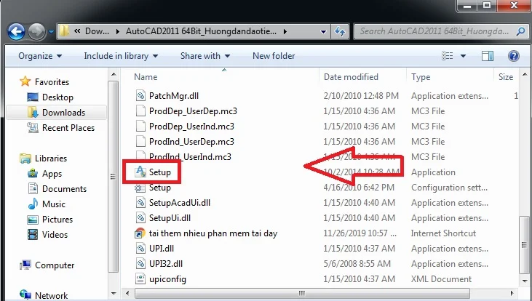532x301 pixels.
Task: Click the folder icon in address bar
Action: tap(64, 31)
